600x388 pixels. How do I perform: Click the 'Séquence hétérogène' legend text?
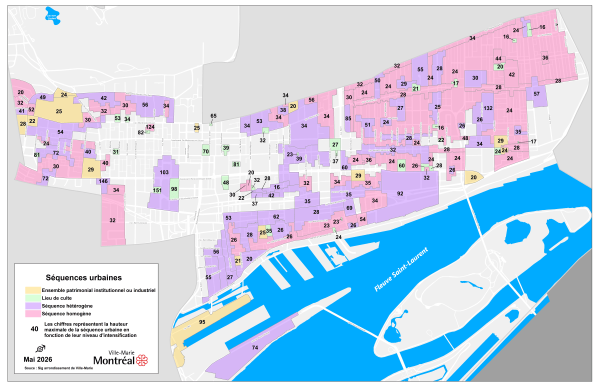click(x=67, y=305)
